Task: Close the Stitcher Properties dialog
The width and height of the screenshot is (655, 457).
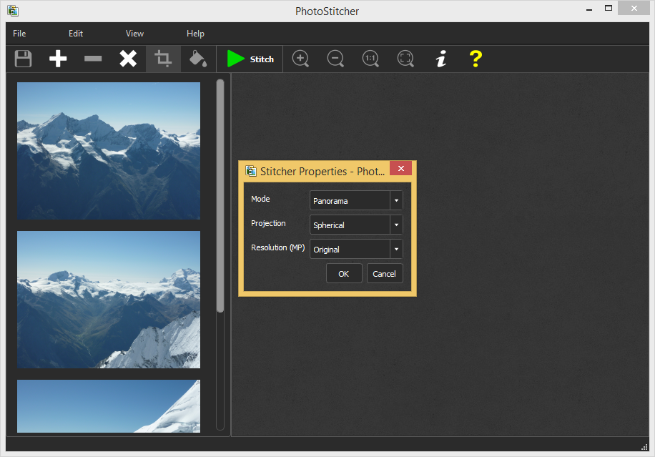Action: click(x=401, y=168)
